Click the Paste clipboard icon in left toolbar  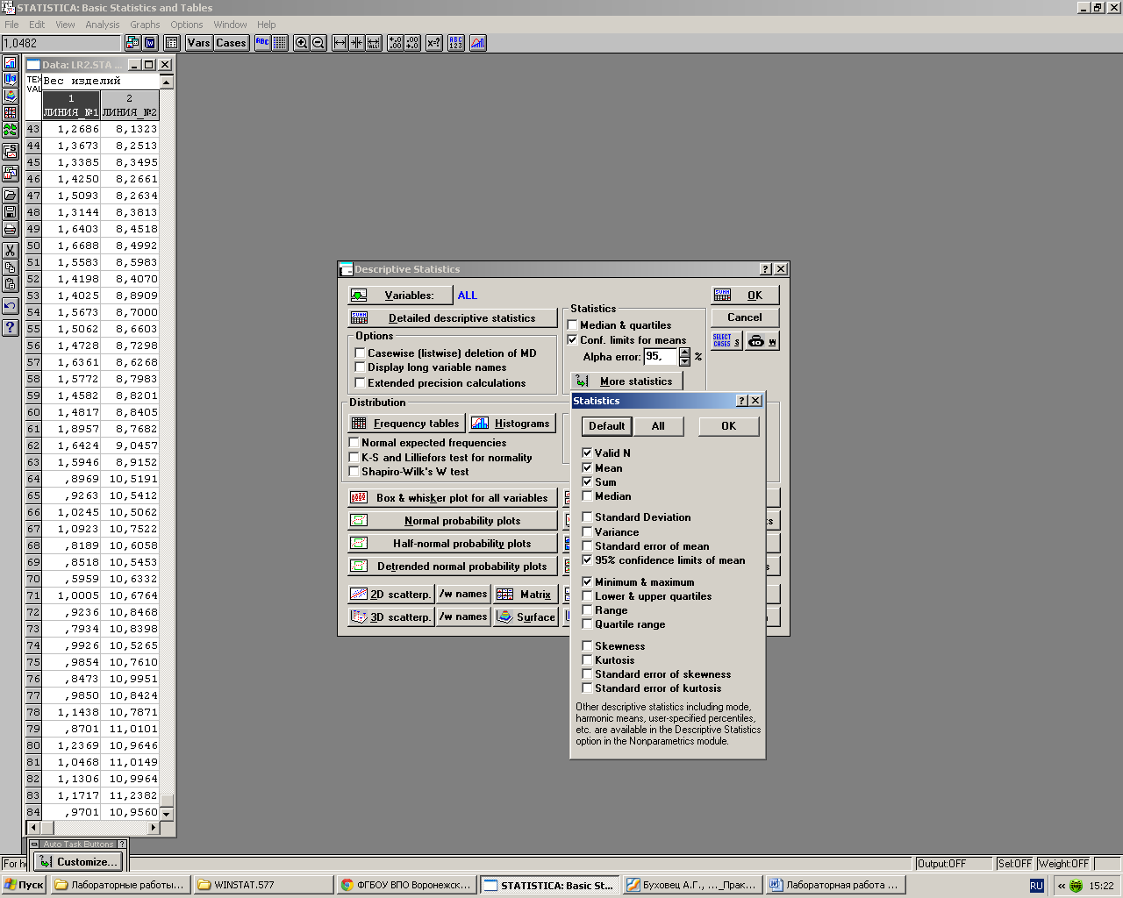pos(11,284)
